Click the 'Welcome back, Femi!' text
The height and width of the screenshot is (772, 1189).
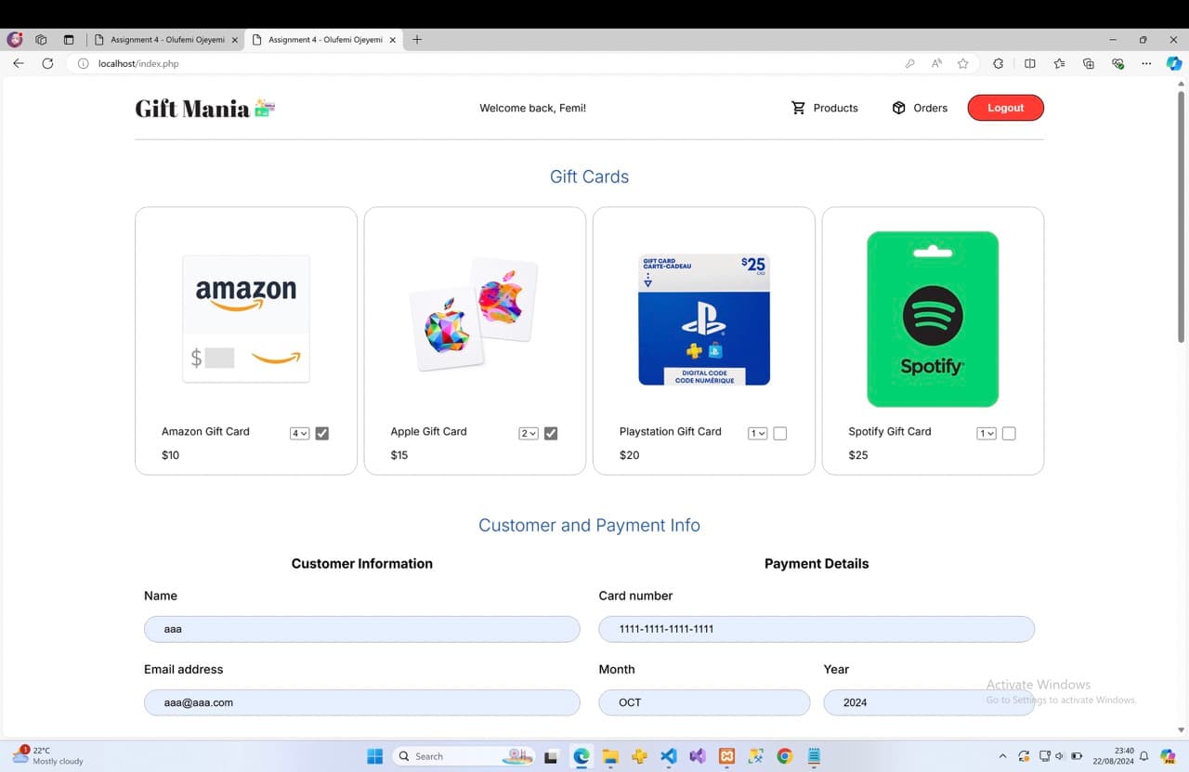[x=532, y=108]
